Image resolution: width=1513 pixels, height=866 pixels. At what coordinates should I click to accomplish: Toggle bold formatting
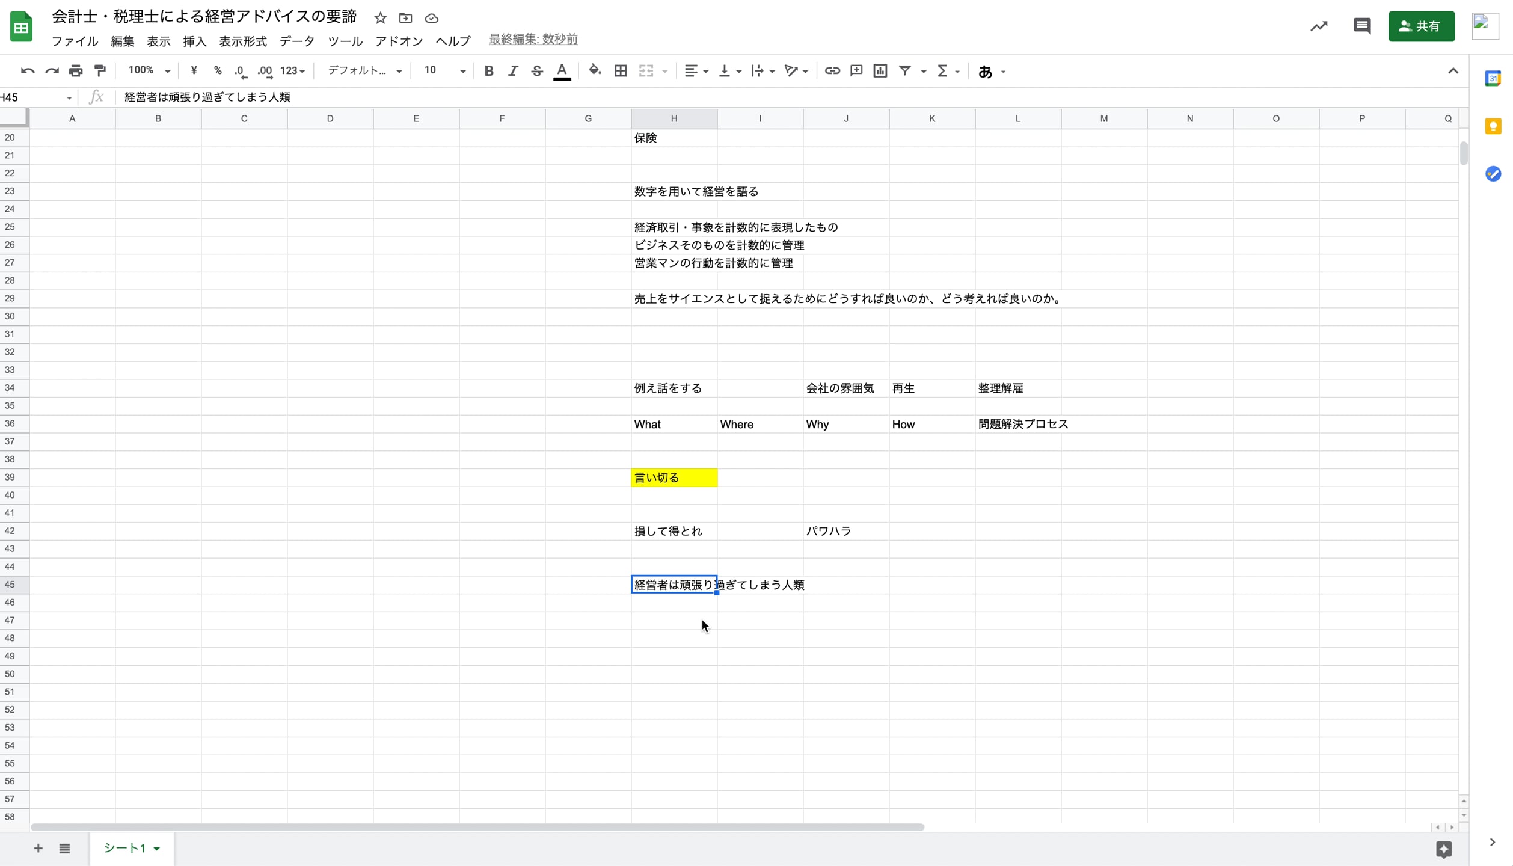click(488, 70)
